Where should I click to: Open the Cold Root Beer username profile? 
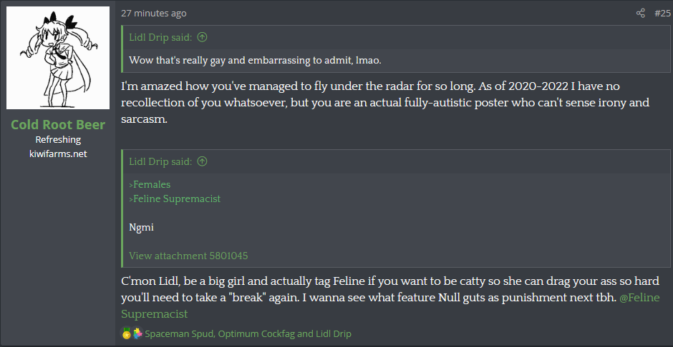point(58,125)
